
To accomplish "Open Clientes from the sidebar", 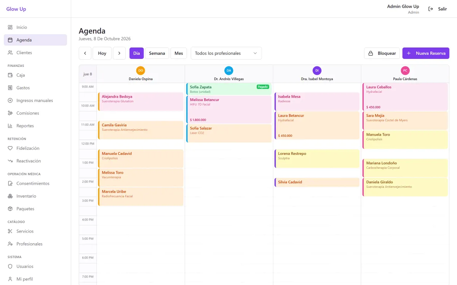I will point(35,53).
